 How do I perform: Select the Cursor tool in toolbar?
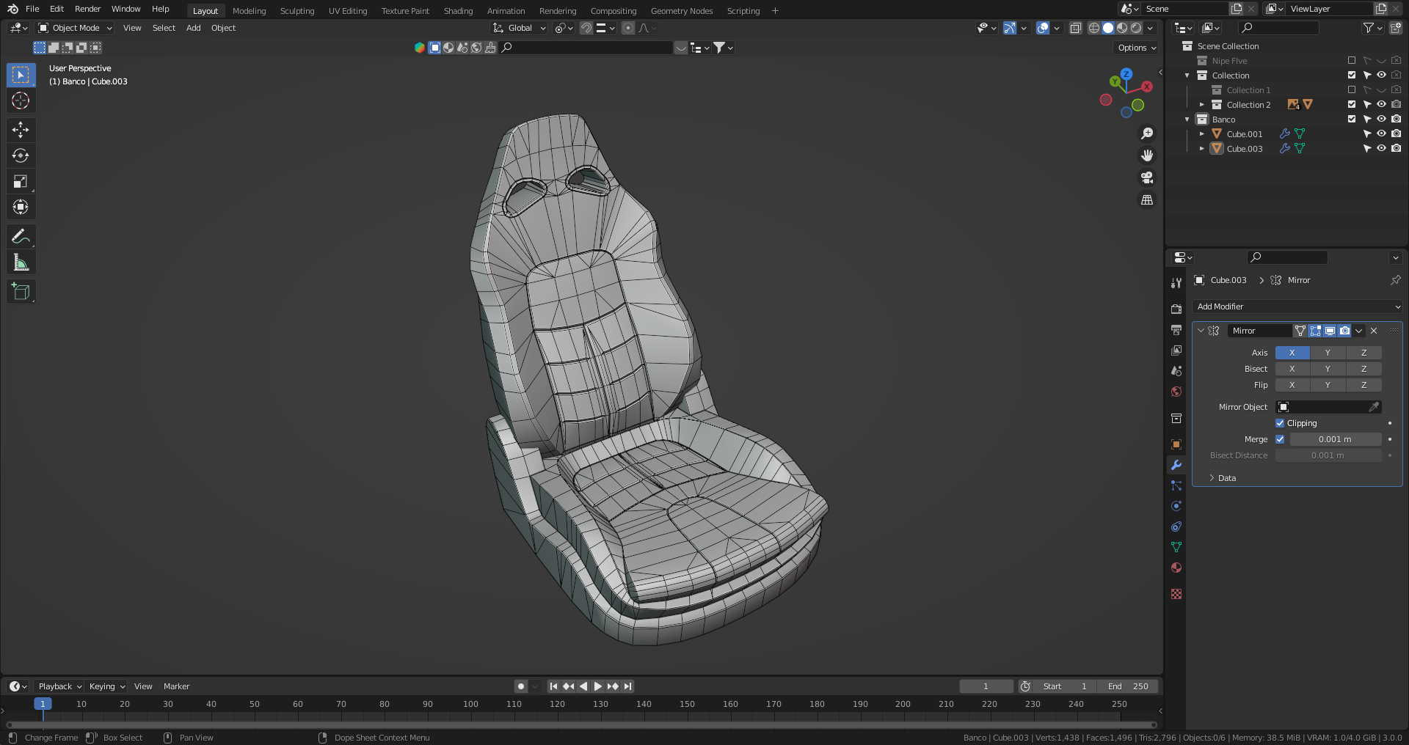tap(21, 100)
